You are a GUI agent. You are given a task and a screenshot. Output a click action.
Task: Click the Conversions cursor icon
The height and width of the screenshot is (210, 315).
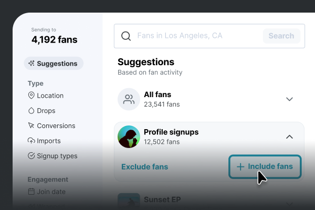(31, 125)
